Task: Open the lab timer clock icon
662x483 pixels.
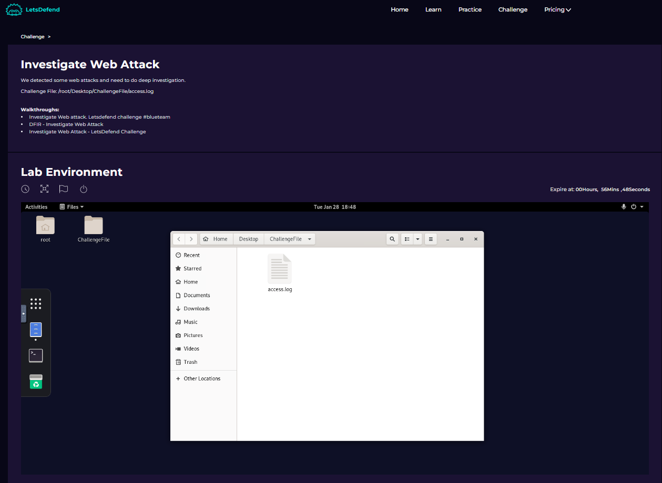Action: (x=25, y=189)
